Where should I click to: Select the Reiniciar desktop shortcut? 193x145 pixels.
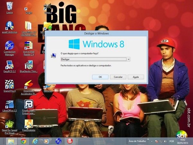tap(48, 89)
